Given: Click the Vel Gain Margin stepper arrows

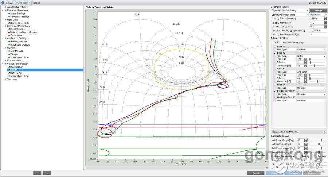Looking at the screenshot, I should (x=306, y=144).
